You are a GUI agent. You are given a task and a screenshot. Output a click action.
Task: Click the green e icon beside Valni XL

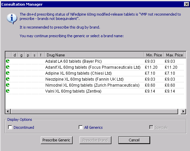point(8,91)
